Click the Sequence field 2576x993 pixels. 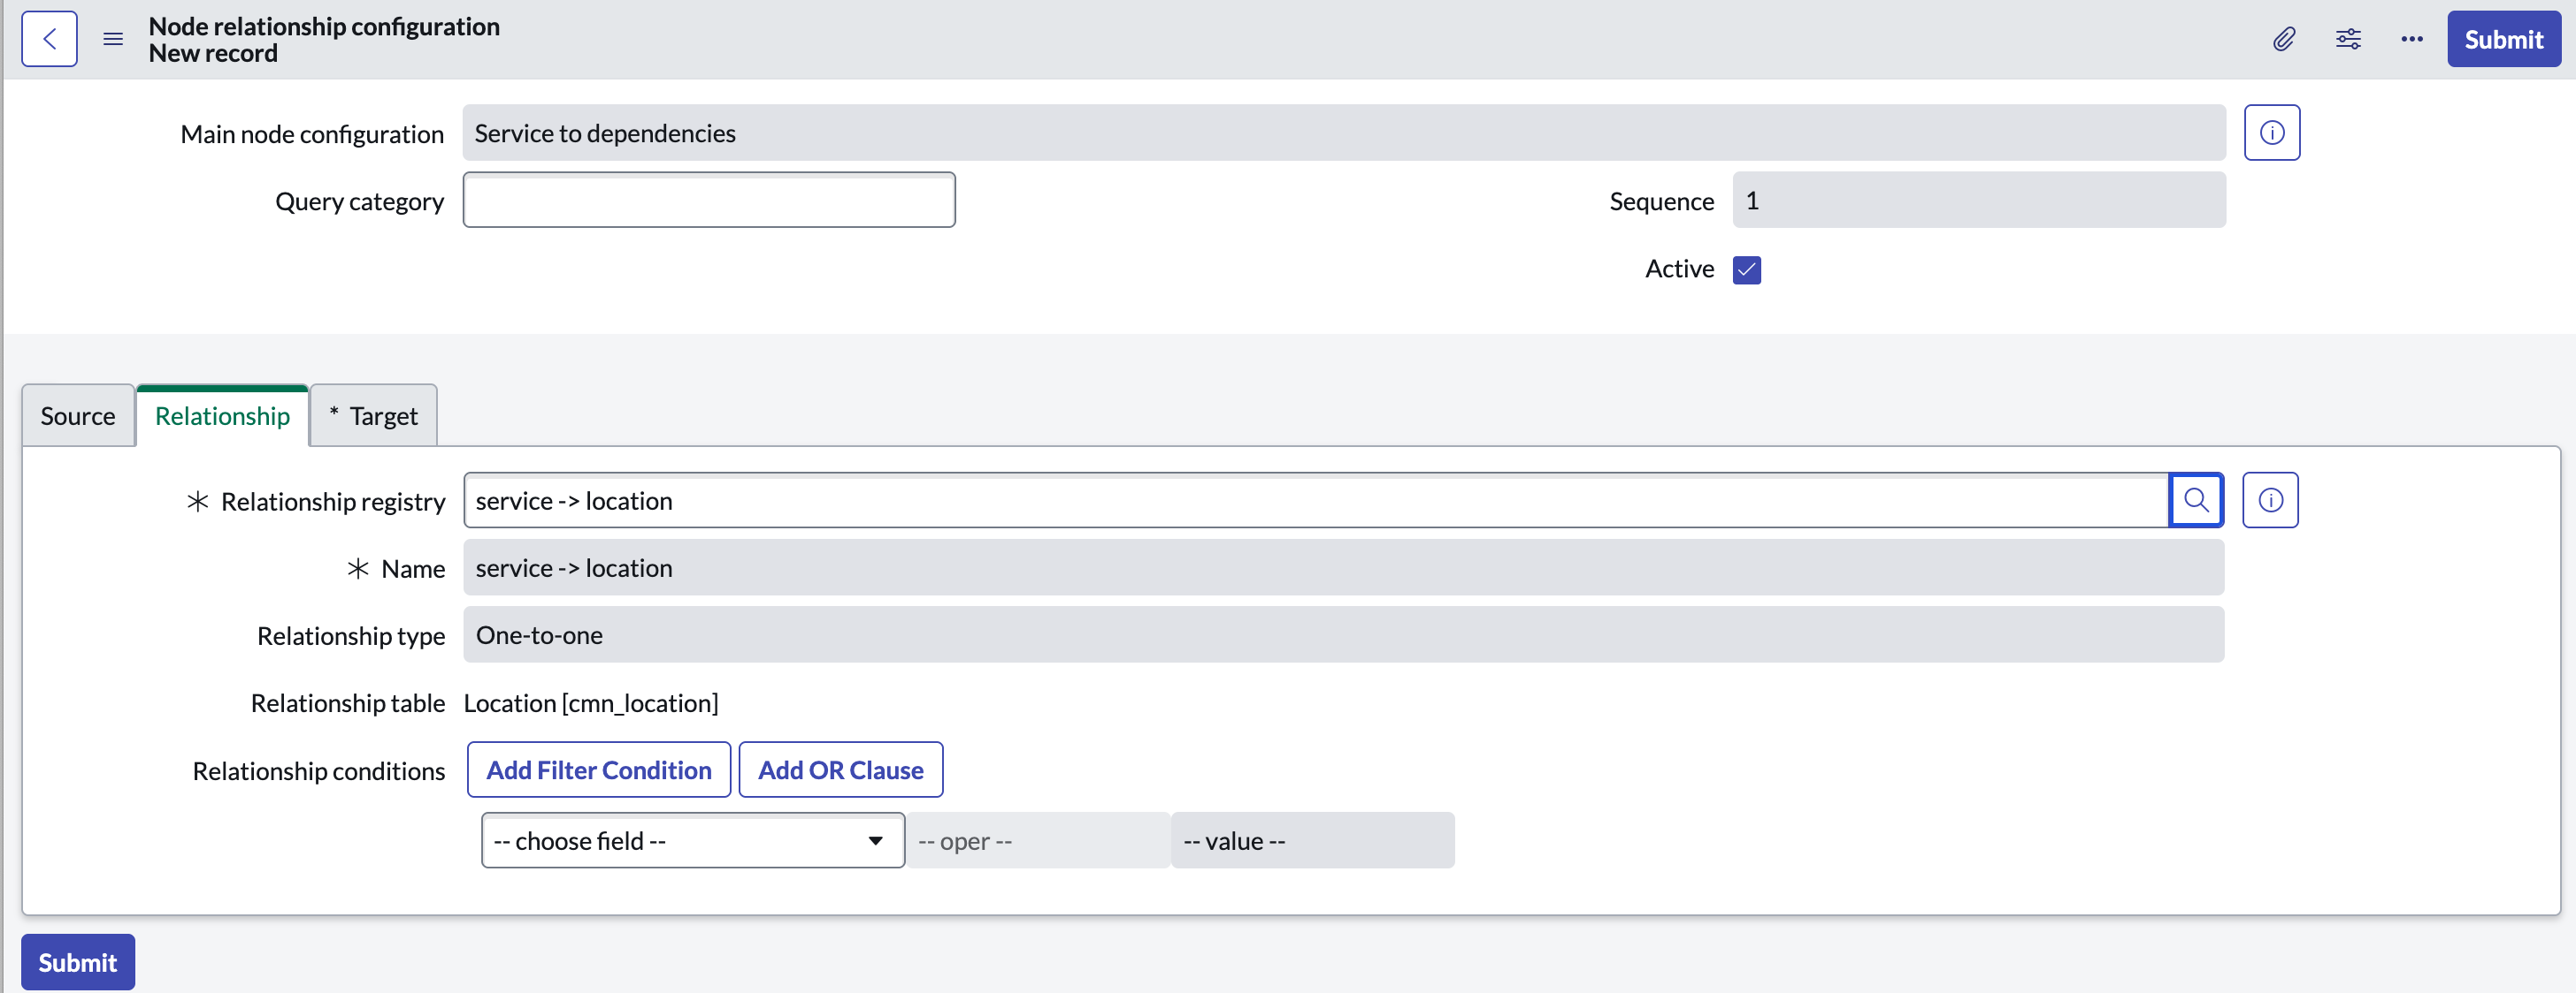pyautogui.click(x=1978, y=200)
